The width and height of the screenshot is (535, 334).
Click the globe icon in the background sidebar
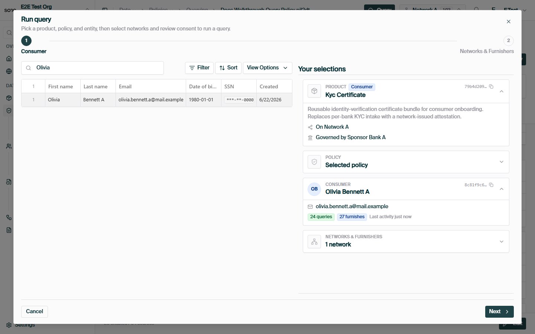[9, 71]
